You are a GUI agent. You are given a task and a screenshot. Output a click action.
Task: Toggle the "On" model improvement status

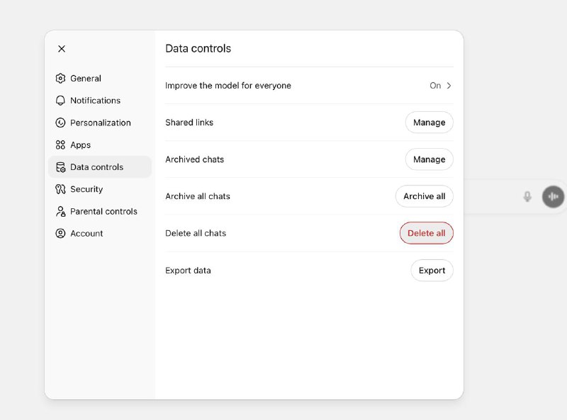[x=435, y=86]
